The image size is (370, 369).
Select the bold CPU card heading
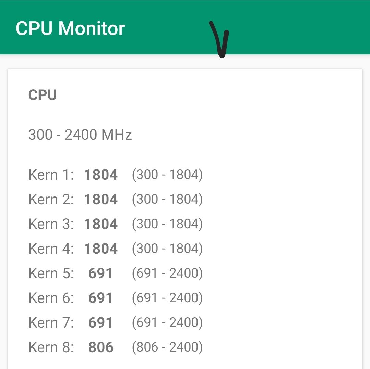(43, 95)
